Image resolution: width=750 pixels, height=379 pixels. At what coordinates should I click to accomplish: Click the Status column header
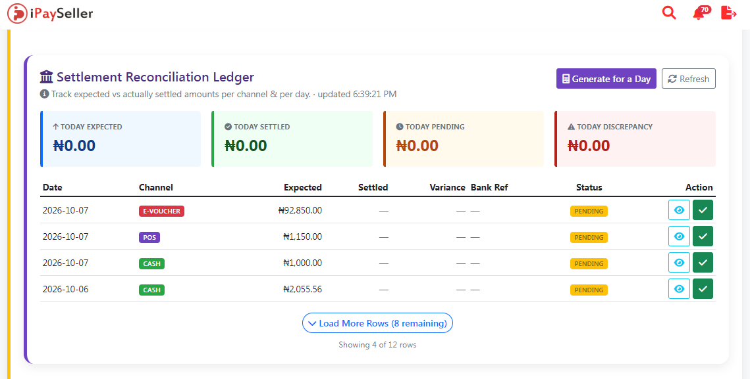pyautogui.click(x=589, y=188)
